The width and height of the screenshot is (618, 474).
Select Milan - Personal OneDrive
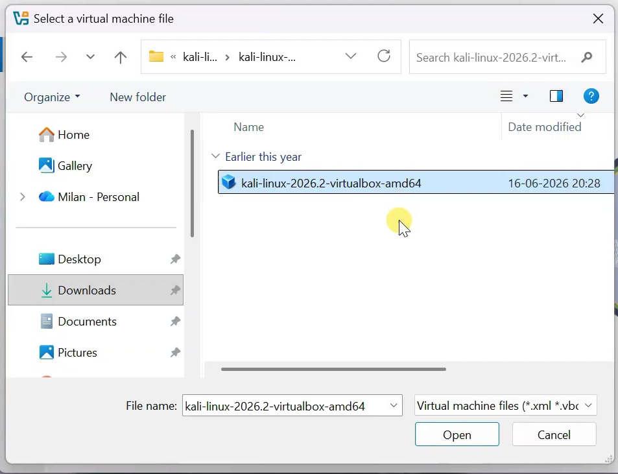tap(98, 197)
